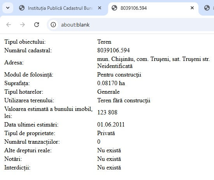The width and height of the screenshot is (214, 180).
Task: Switch to Instituția Publică Cadastrul tab
Action: tap(60, 8)
